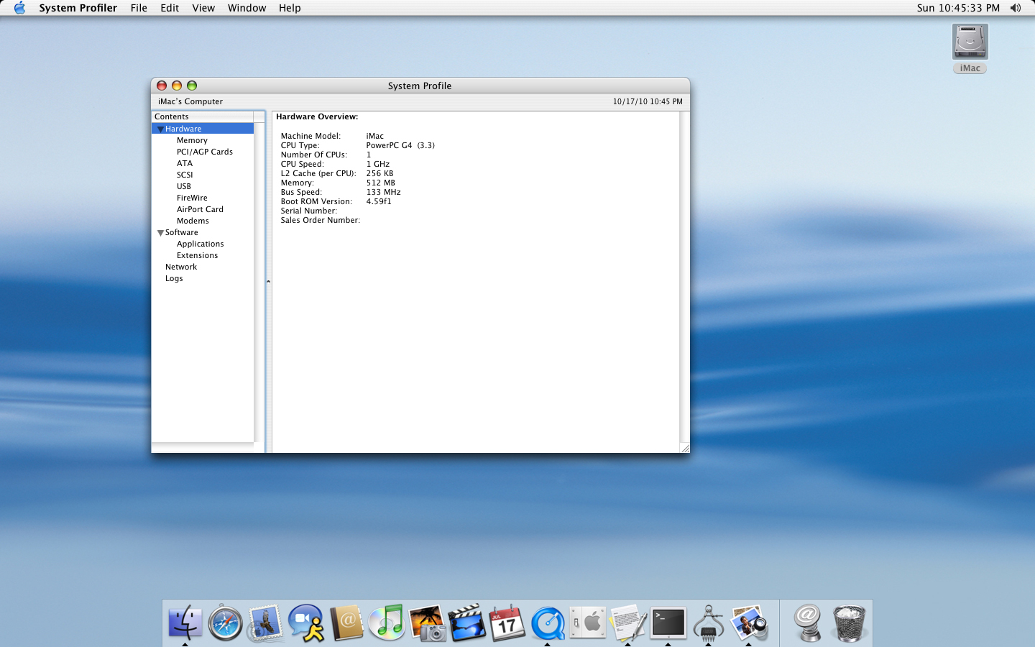Select Memory in the Contents list
Viewport: 1035px width, 647px height.
coord(192,140)
